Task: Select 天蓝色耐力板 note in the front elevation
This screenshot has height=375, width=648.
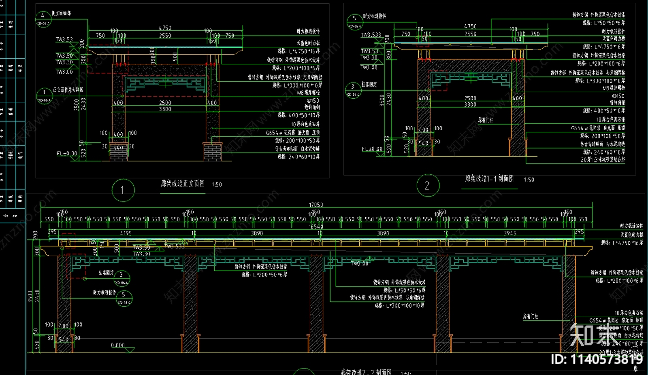Action: pos(308,43)
